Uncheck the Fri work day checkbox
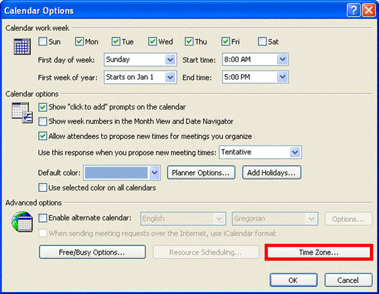Image resolution: width=379 pixels, height=294 pixels. coord(226,41)
